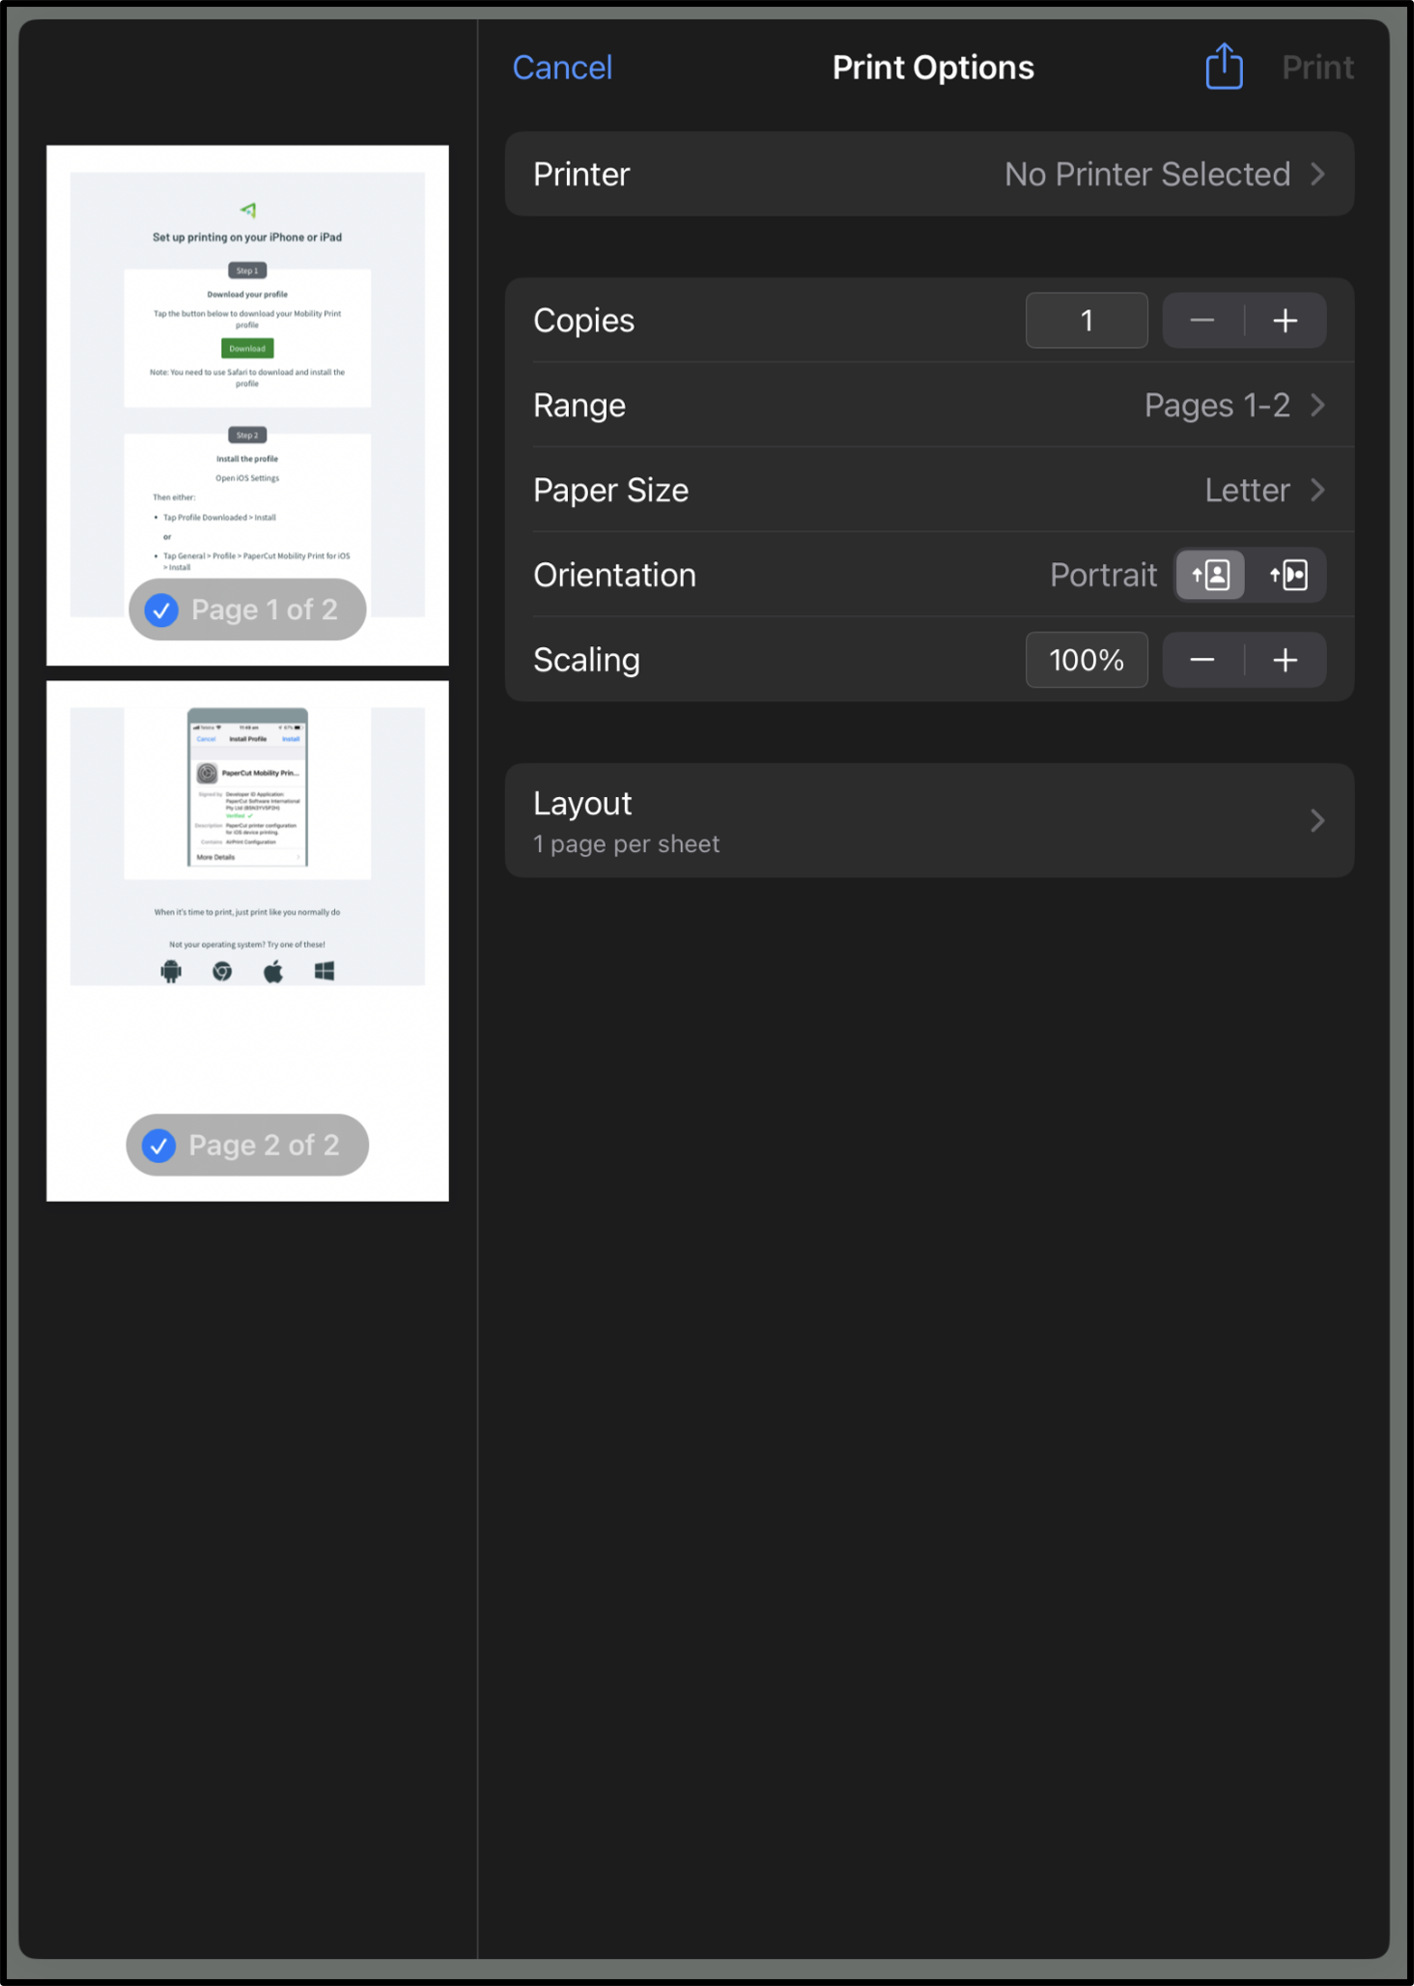Tap the Scaling 100% field
The image size is (1414, 1986).
click(1087, 660)
